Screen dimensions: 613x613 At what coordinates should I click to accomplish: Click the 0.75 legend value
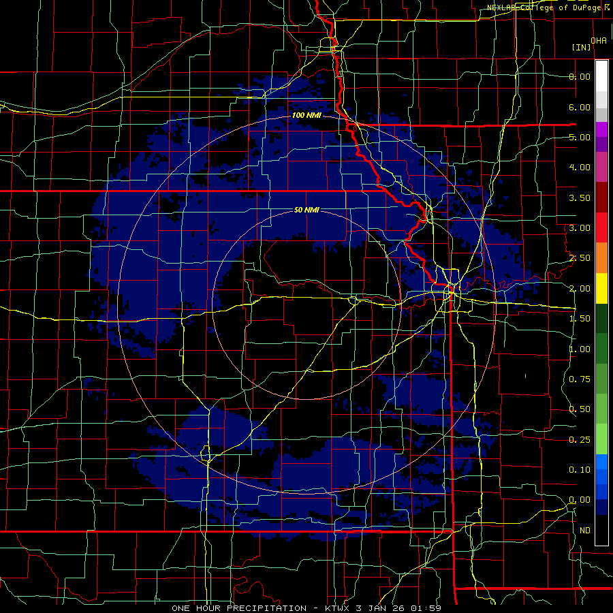[x=580, y=379]
